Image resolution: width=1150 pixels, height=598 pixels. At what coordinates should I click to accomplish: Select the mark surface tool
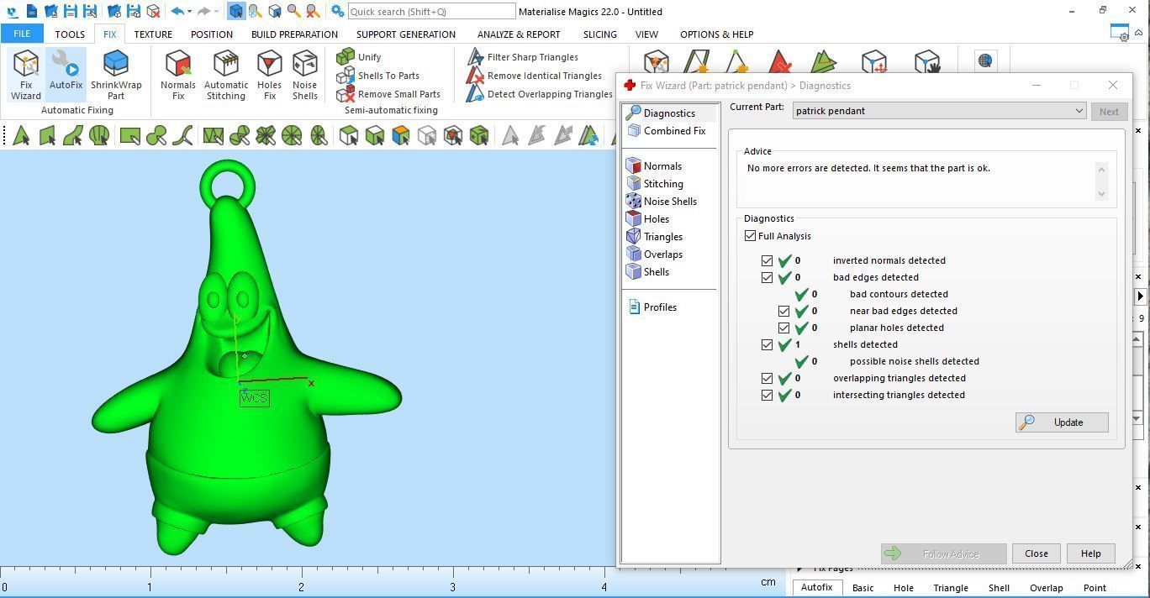(x=73, y=135)
